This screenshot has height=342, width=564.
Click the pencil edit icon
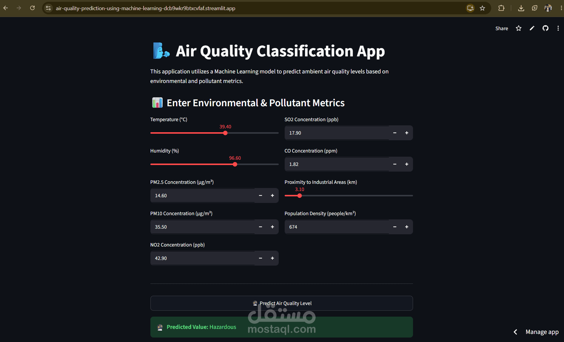tap(532, 28)
